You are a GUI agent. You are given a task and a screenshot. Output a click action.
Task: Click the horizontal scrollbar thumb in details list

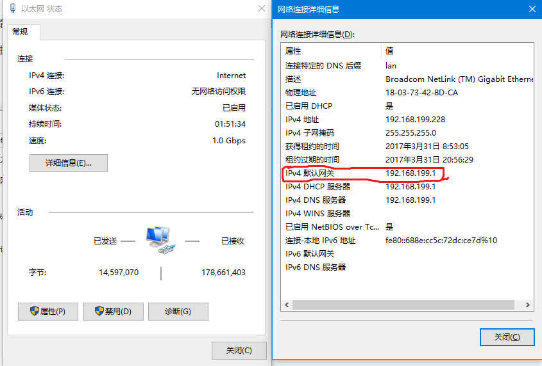coord(403,305)
